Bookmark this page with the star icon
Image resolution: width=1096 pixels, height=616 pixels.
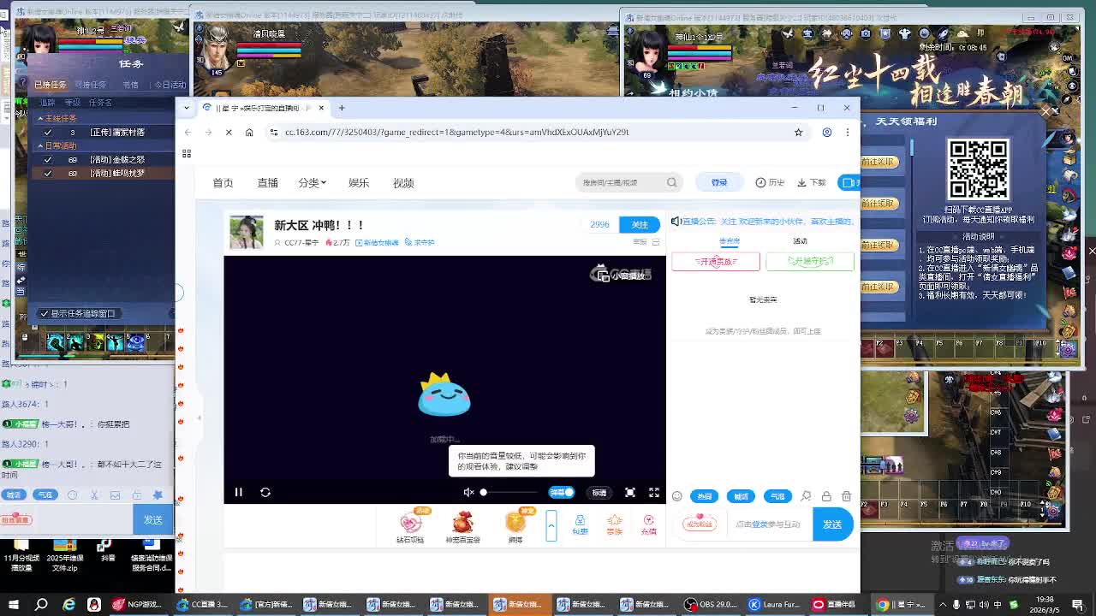tap(798, 132)
